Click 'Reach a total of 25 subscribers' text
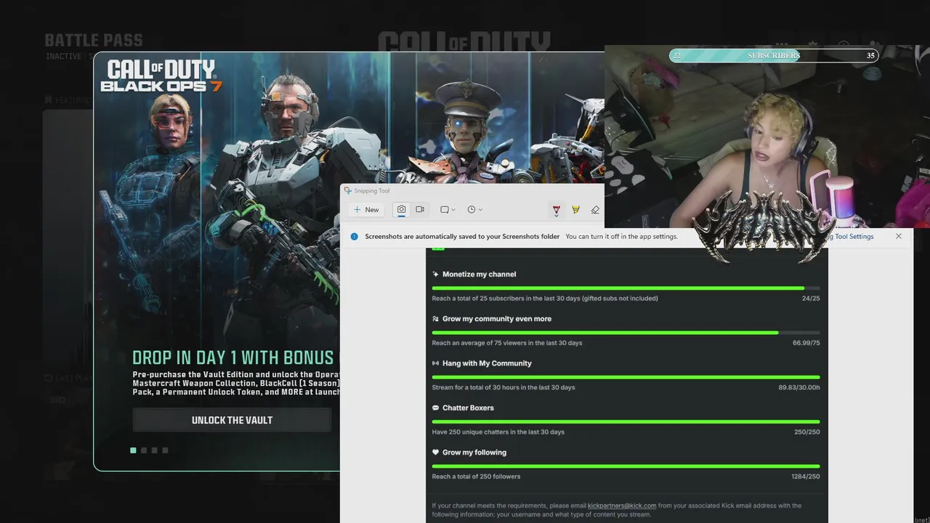This screenshot has height=523, width=930. click(x=545, y=299)
